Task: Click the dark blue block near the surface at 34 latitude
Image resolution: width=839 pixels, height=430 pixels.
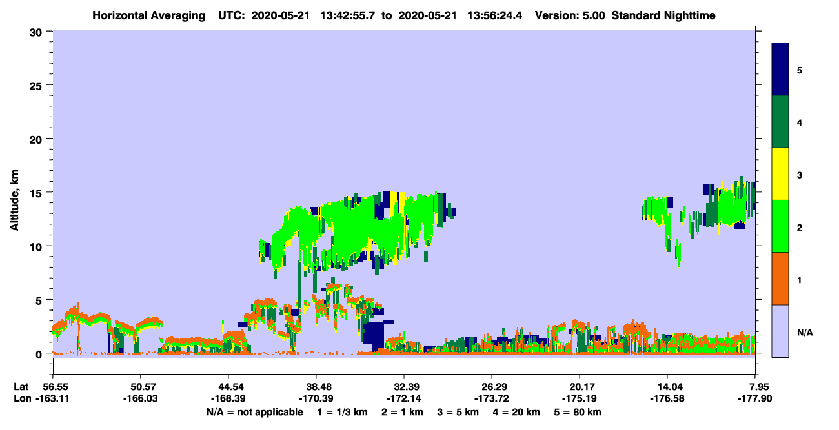Action: (x=372, y=336)
